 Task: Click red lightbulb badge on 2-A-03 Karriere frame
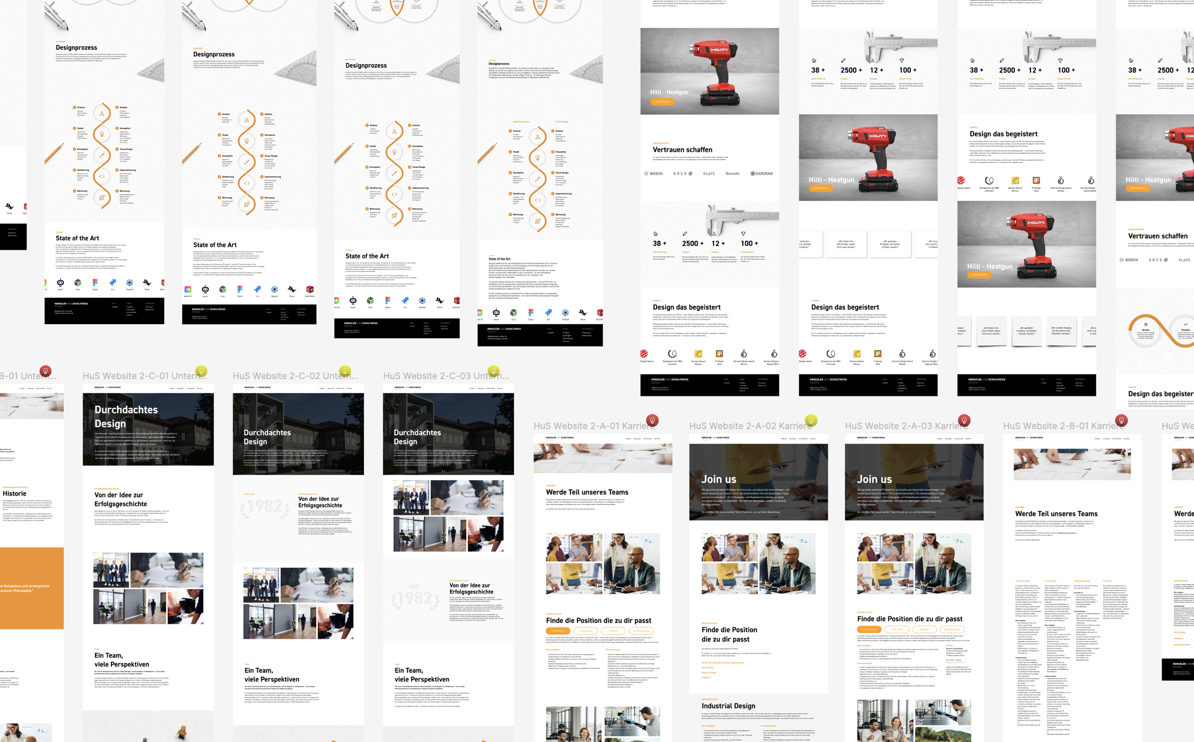(964, 420)
